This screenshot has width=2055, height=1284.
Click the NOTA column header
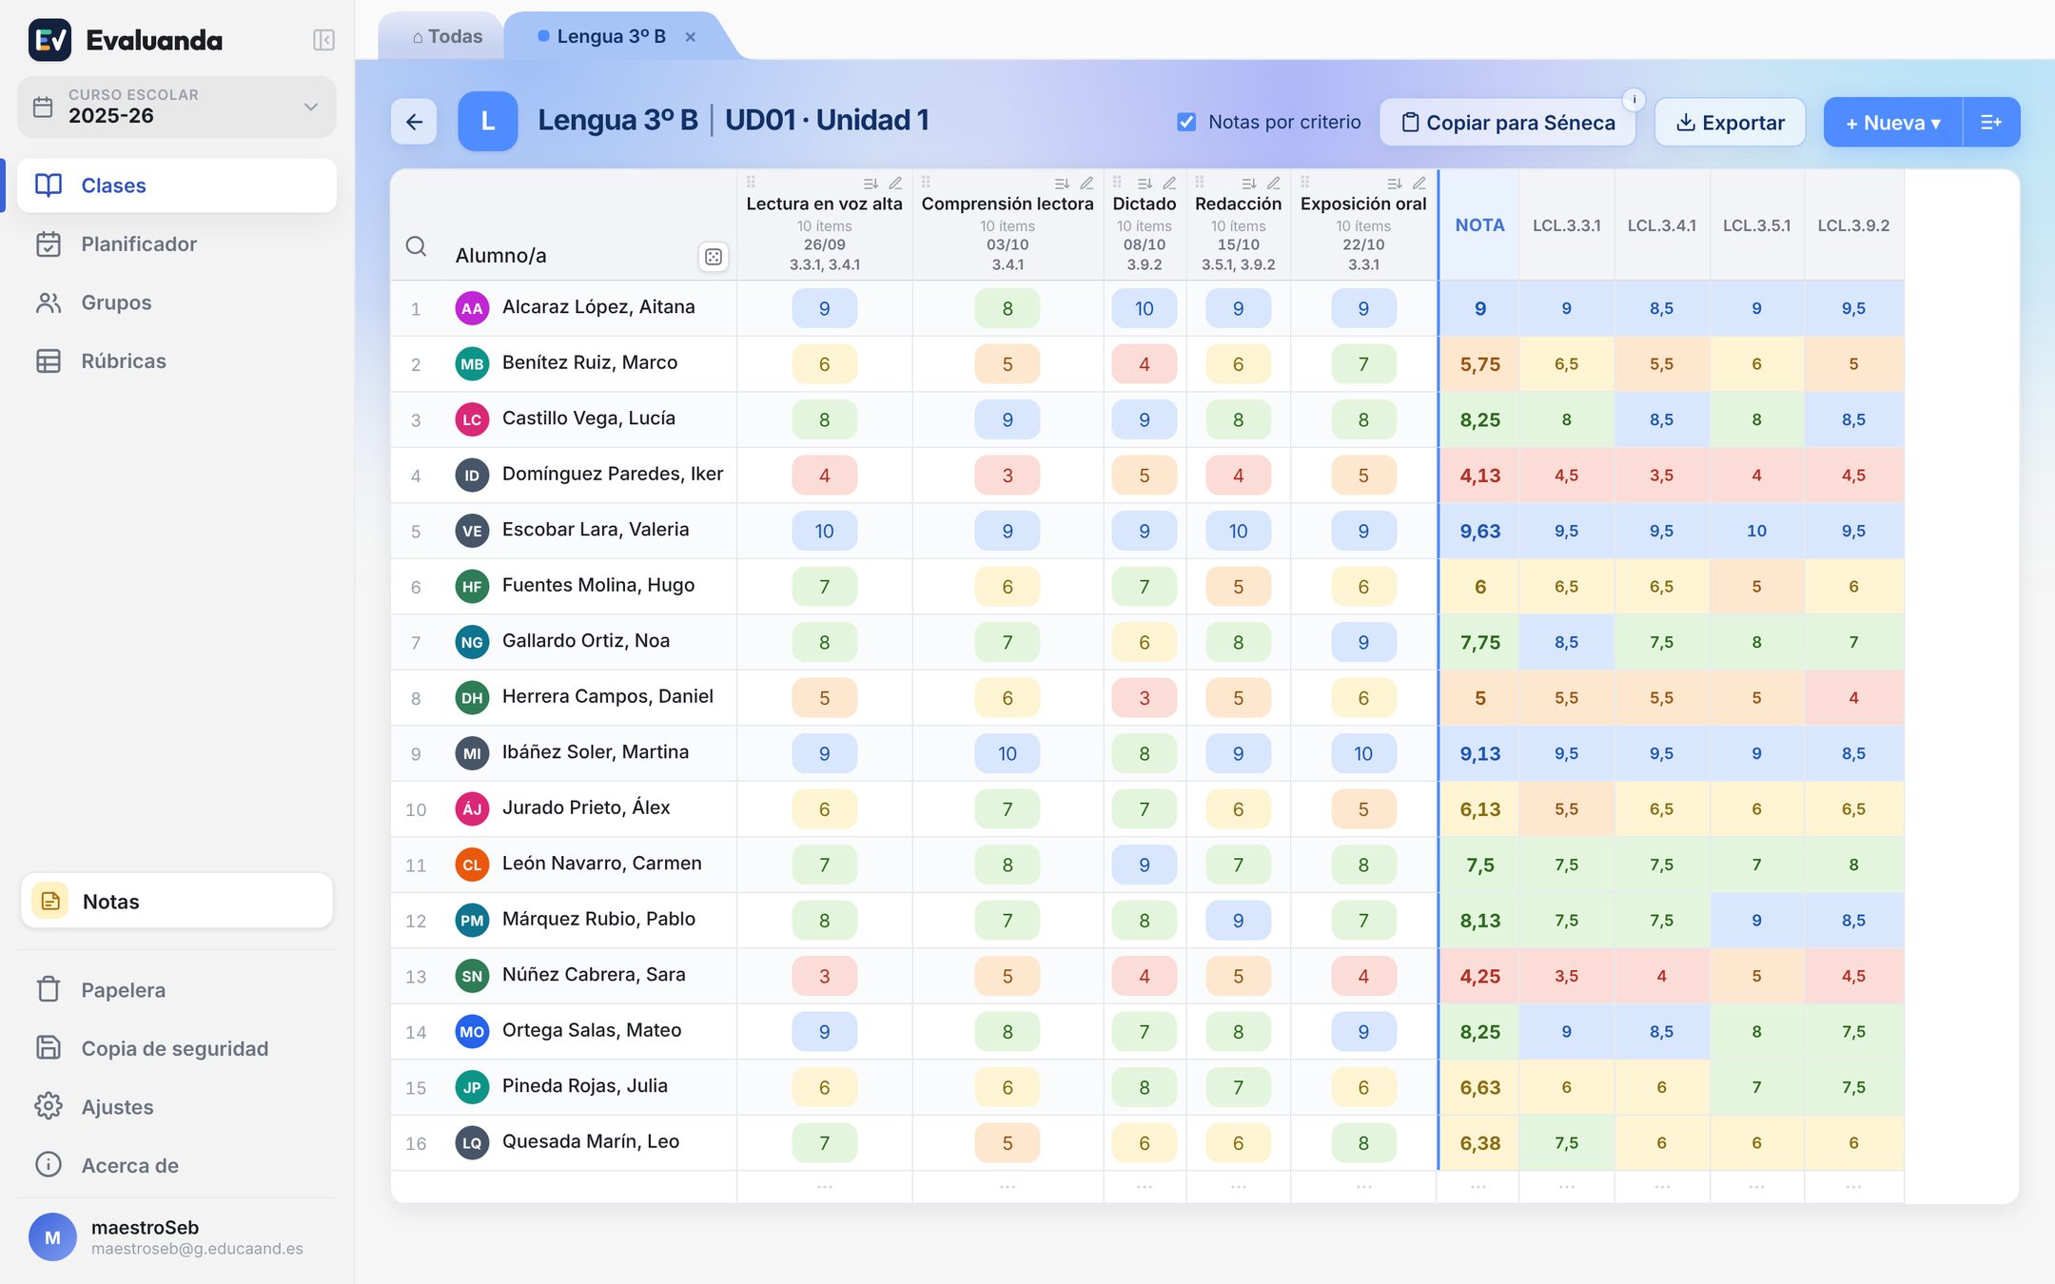point(1479,225)
